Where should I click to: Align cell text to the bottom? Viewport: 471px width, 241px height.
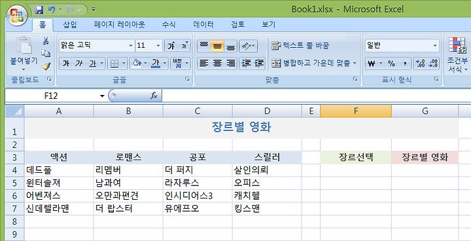[230, 46]
